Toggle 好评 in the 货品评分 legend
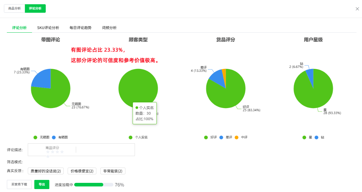The width and height of the screenshot is (362, 192). (x=205, y=137)
